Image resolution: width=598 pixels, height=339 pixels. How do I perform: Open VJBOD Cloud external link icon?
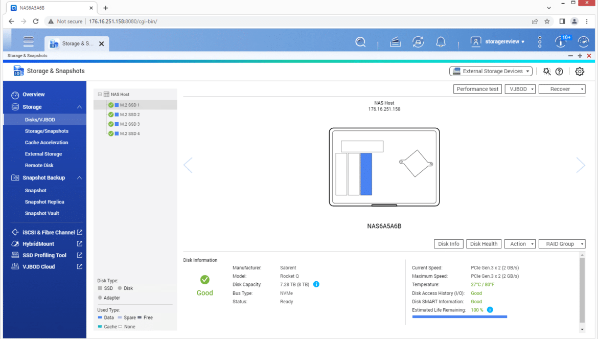[x=80, y=266]
